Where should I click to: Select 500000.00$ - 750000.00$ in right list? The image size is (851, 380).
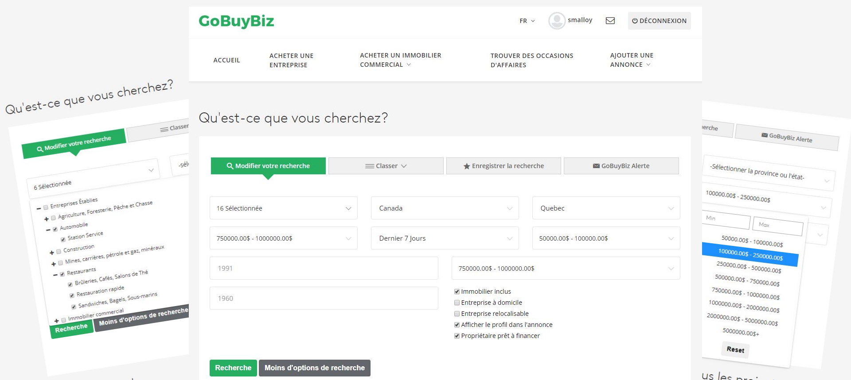[747, 280]
